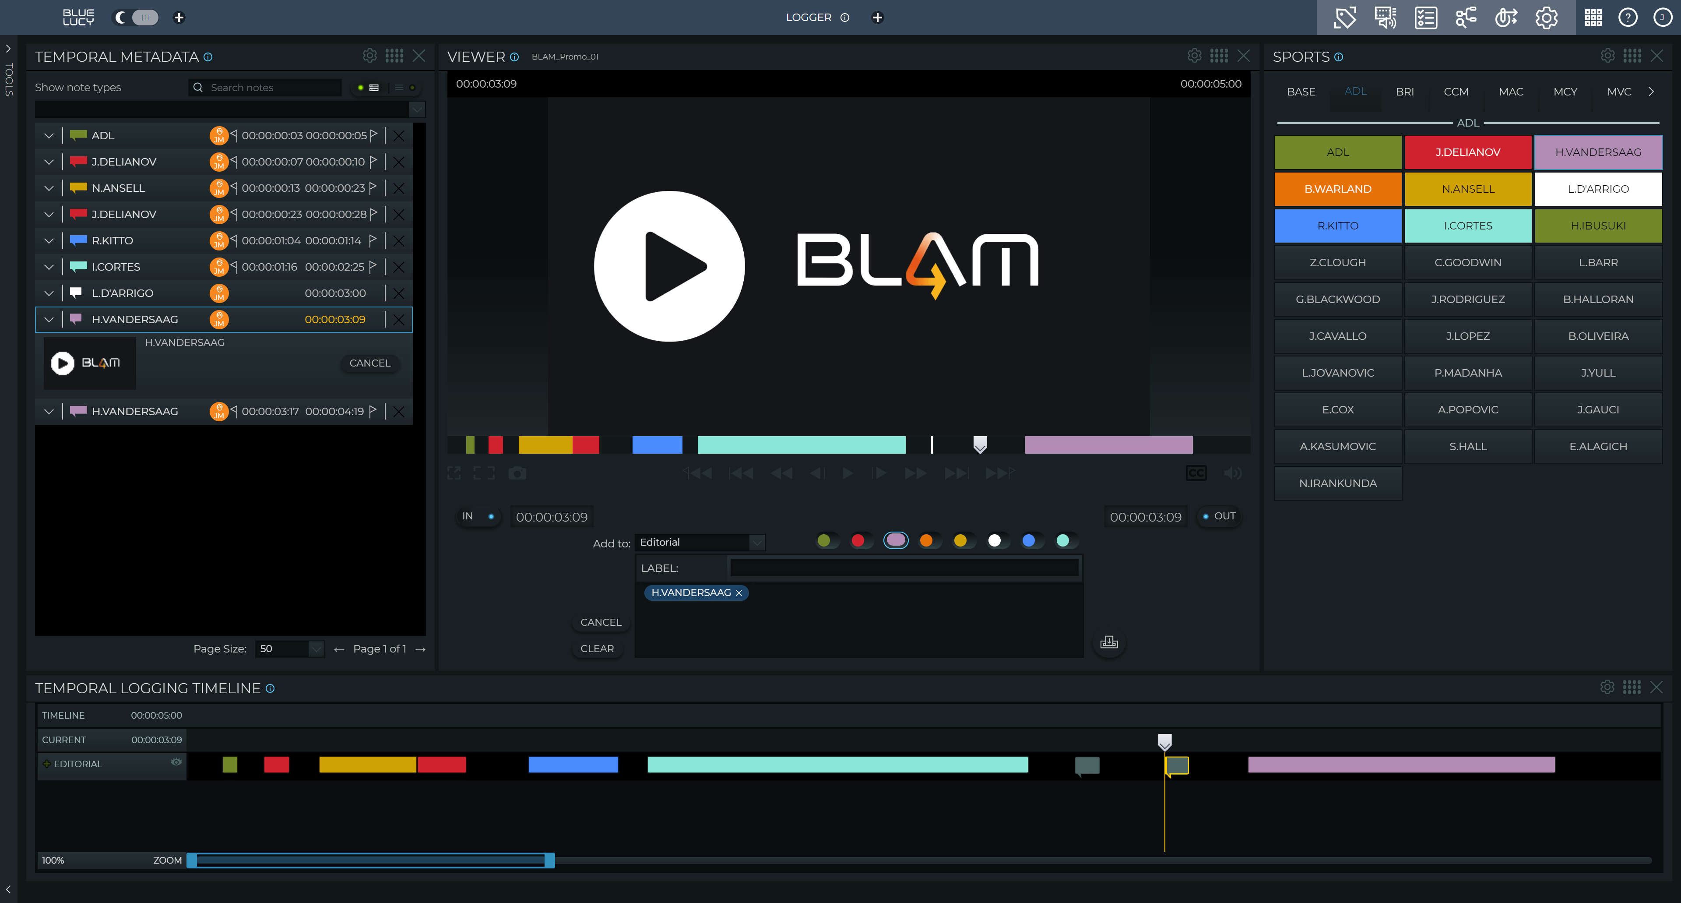Open the global settings gear in top toolbar
The image size is (1681, 903).
coord(1547,18)
